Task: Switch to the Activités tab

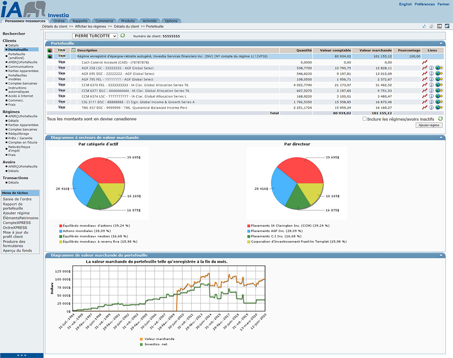Action: click(150, 21)
